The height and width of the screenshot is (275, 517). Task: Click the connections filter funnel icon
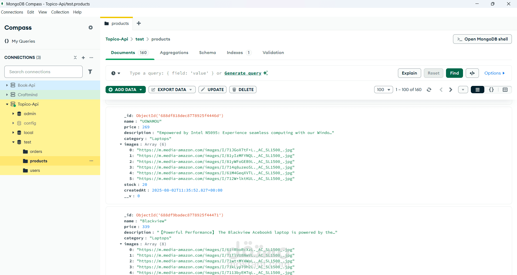[x=90, y=72]
